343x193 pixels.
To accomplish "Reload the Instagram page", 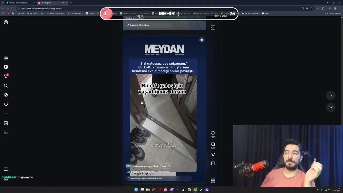I will [12, 8].
